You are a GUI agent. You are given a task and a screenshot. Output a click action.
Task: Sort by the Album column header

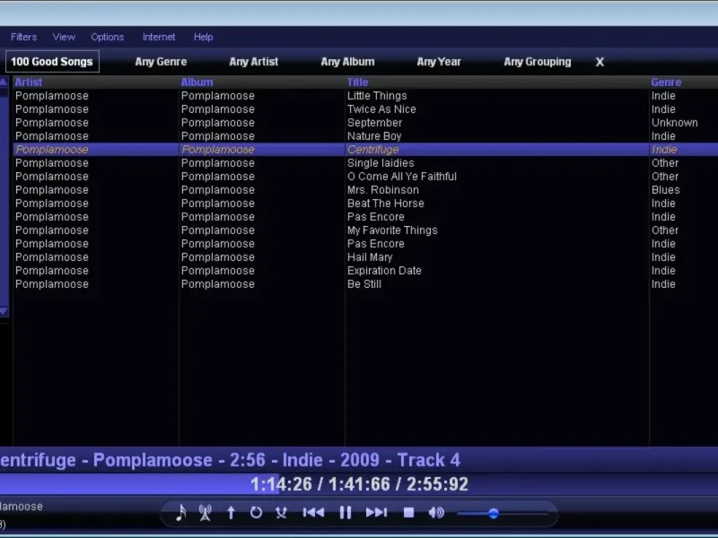tap(197, 82)
